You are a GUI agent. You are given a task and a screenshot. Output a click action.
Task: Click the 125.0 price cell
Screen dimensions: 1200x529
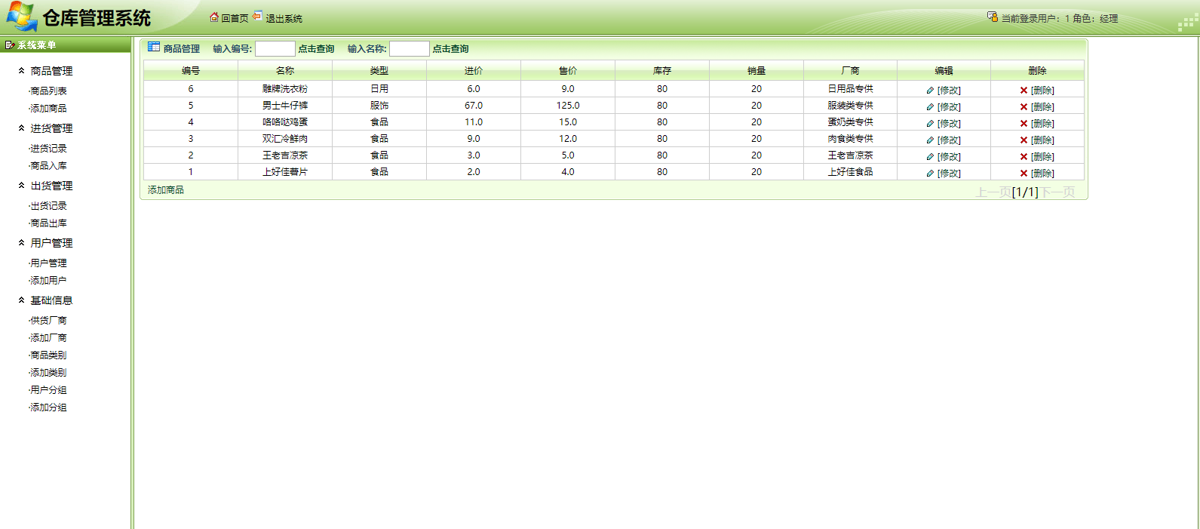click(568, 105)
